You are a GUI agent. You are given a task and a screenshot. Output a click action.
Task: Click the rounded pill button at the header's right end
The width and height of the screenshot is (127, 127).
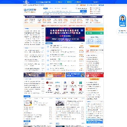pyautogui.click(x=96, y=2)
